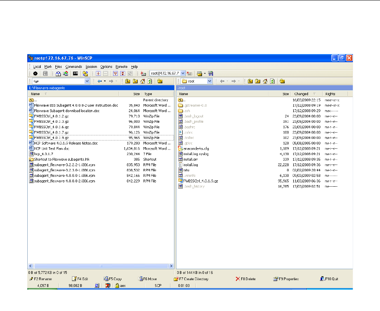This screenshot has height=311, width=380.
Task: Click the Save Session icon
Action: (x=211, y=73)
